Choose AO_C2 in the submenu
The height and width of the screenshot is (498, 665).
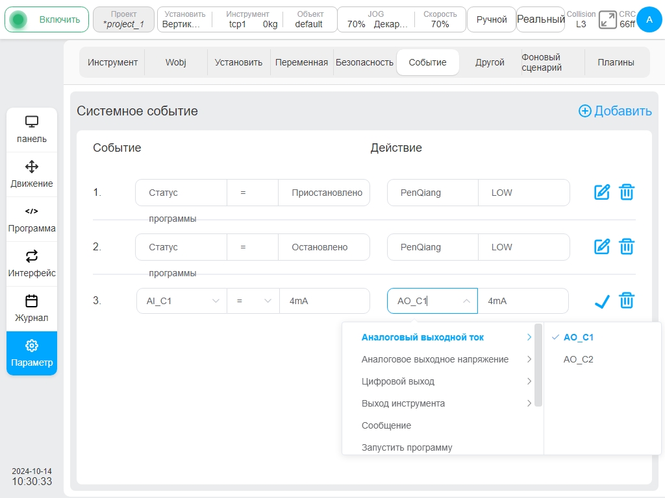(602, 359)
